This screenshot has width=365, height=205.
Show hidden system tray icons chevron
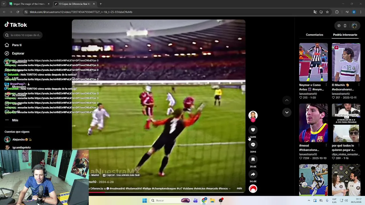[x=309, y=200]
